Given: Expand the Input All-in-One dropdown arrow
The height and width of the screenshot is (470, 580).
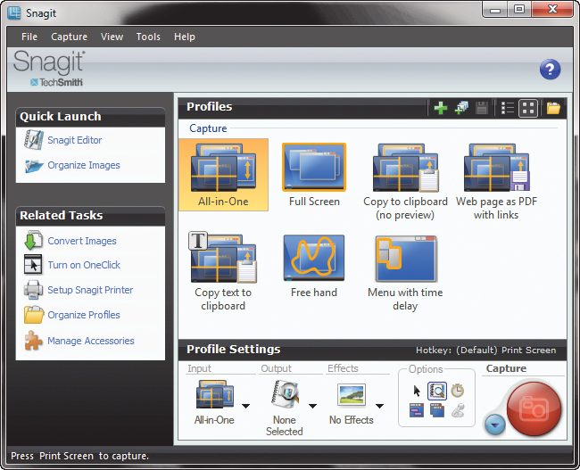Looking at the screenshot, I should (x=245, y=406).
